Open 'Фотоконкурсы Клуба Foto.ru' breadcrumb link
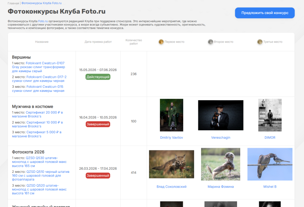The width and height of the screenshot is (304, 207). [x=41, y=3]
